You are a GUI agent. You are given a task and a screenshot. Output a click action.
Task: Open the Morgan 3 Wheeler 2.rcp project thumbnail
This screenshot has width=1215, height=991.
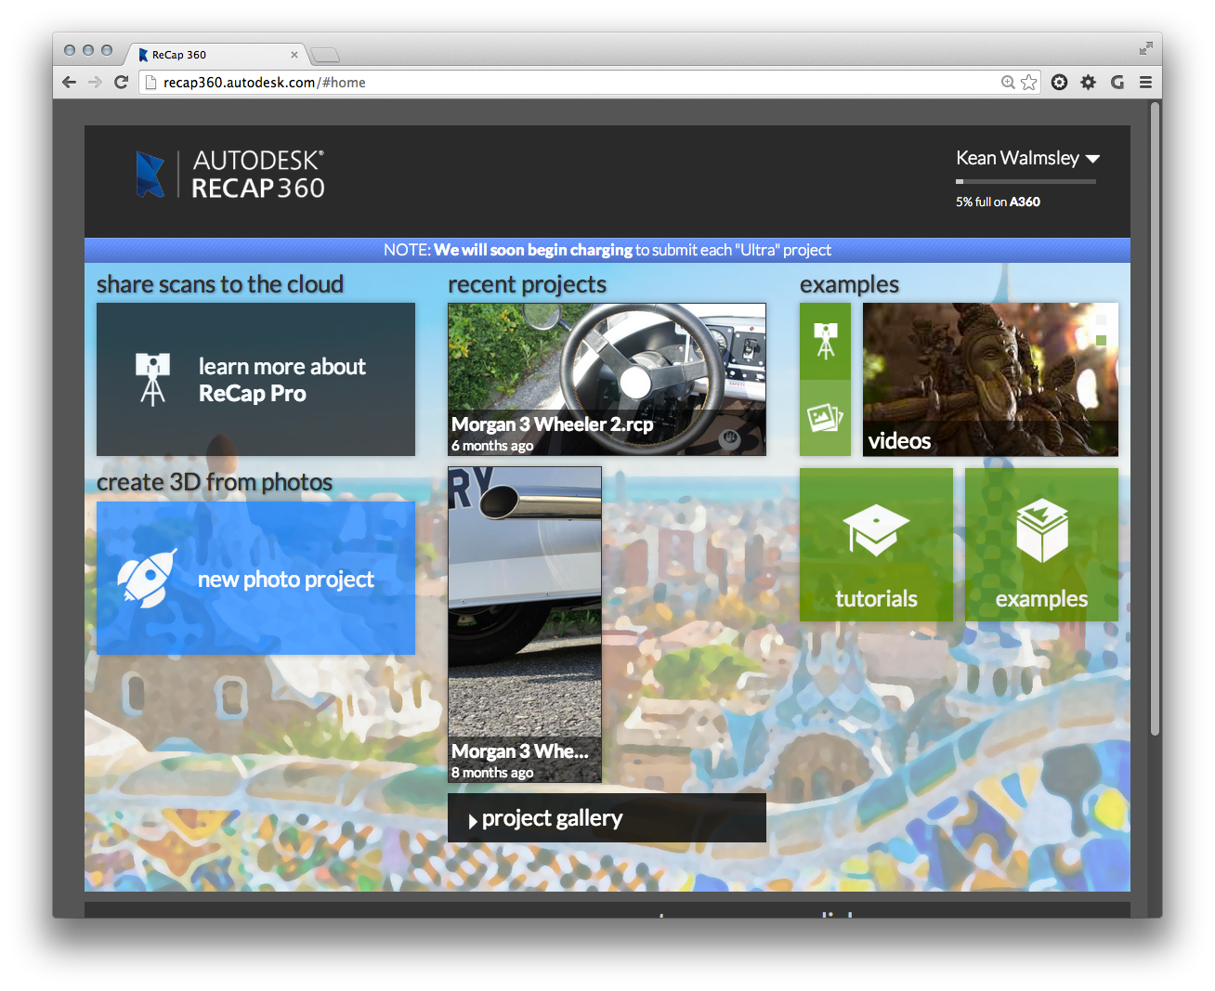[x=607, y=379]
